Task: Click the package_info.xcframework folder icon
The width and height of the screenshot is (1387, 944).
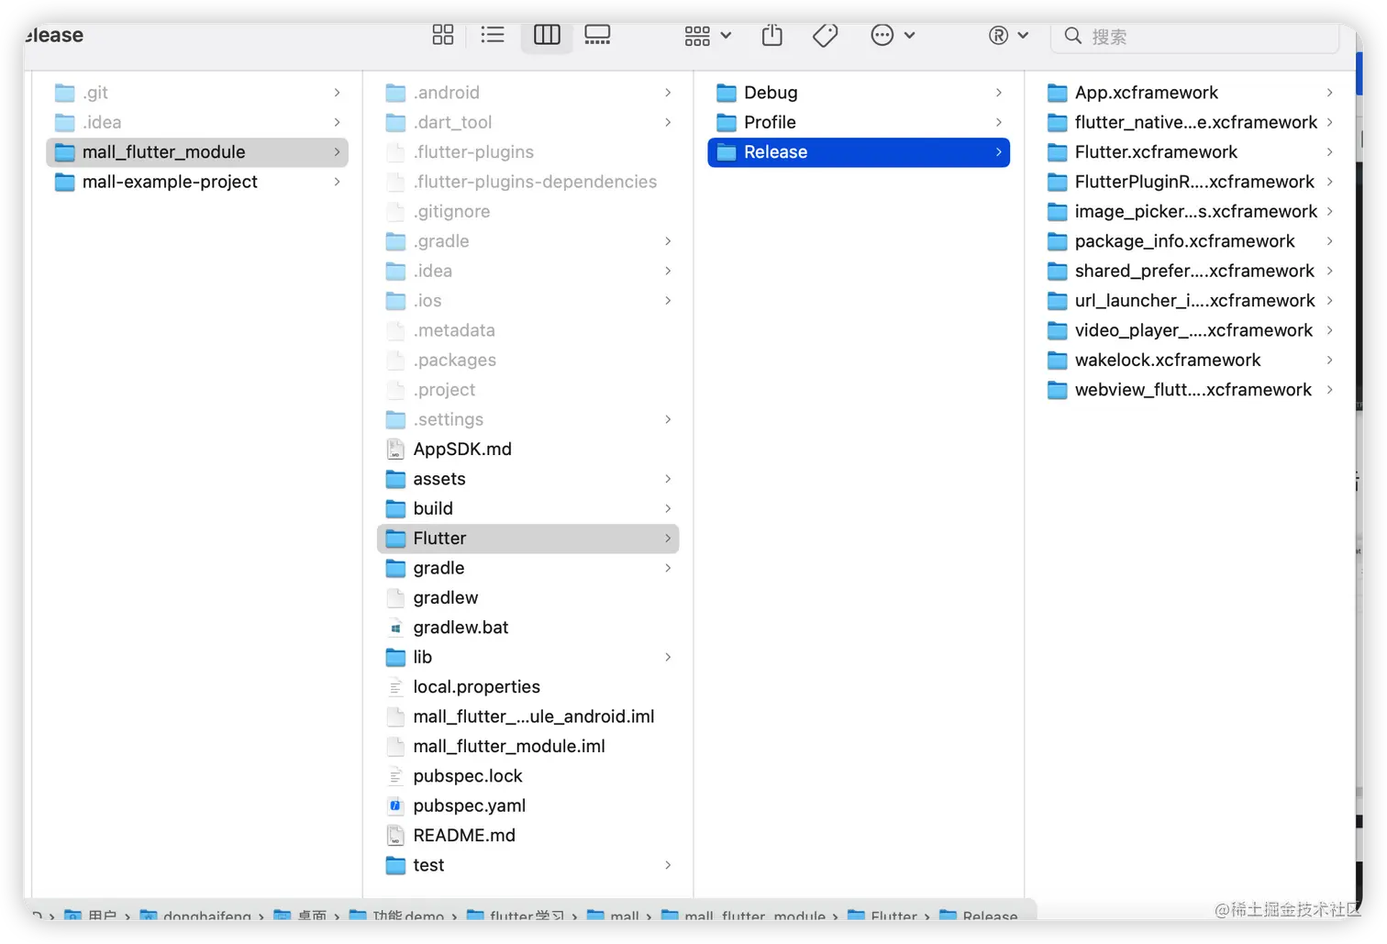Action: 1058,241
